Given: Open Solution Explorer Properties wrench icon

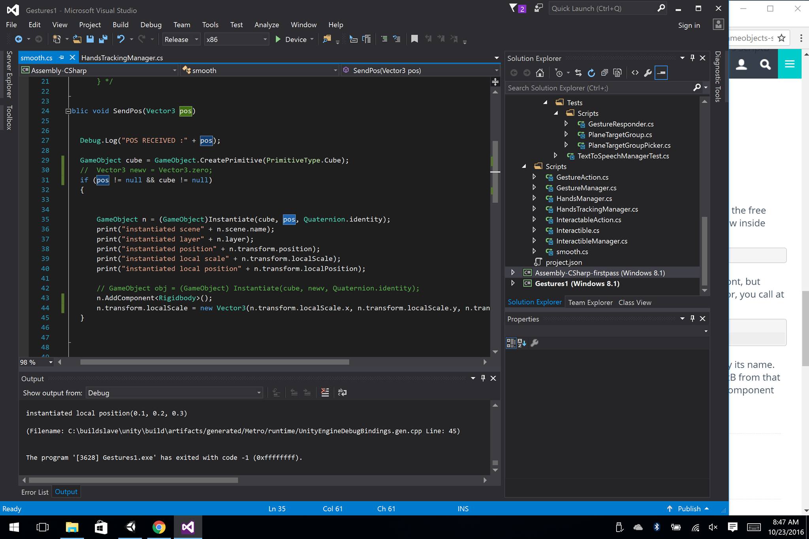Looking at the screenshot, I should click(x=648, y=73).
